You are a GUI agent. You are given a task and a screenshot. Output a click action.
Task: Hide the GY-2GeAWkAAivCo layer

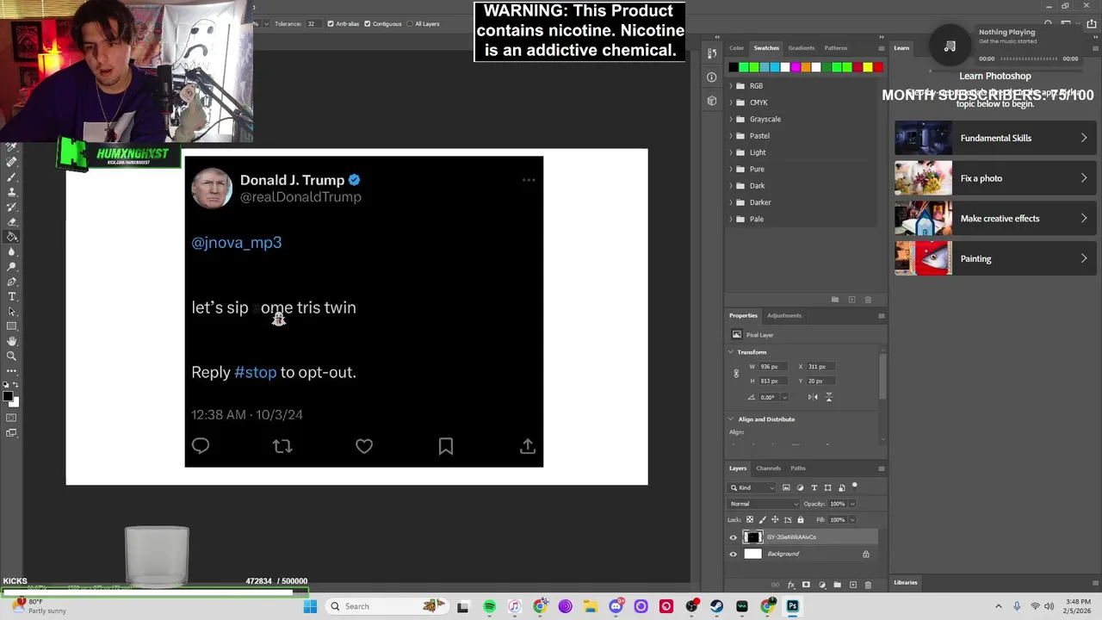click(x=734, y=537)
